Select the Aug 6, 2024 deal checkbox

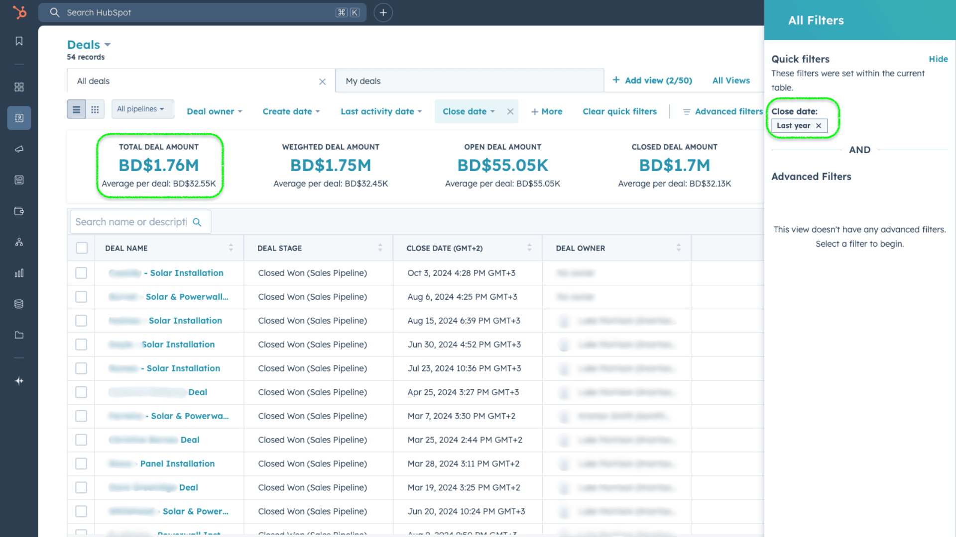point(81,297)
